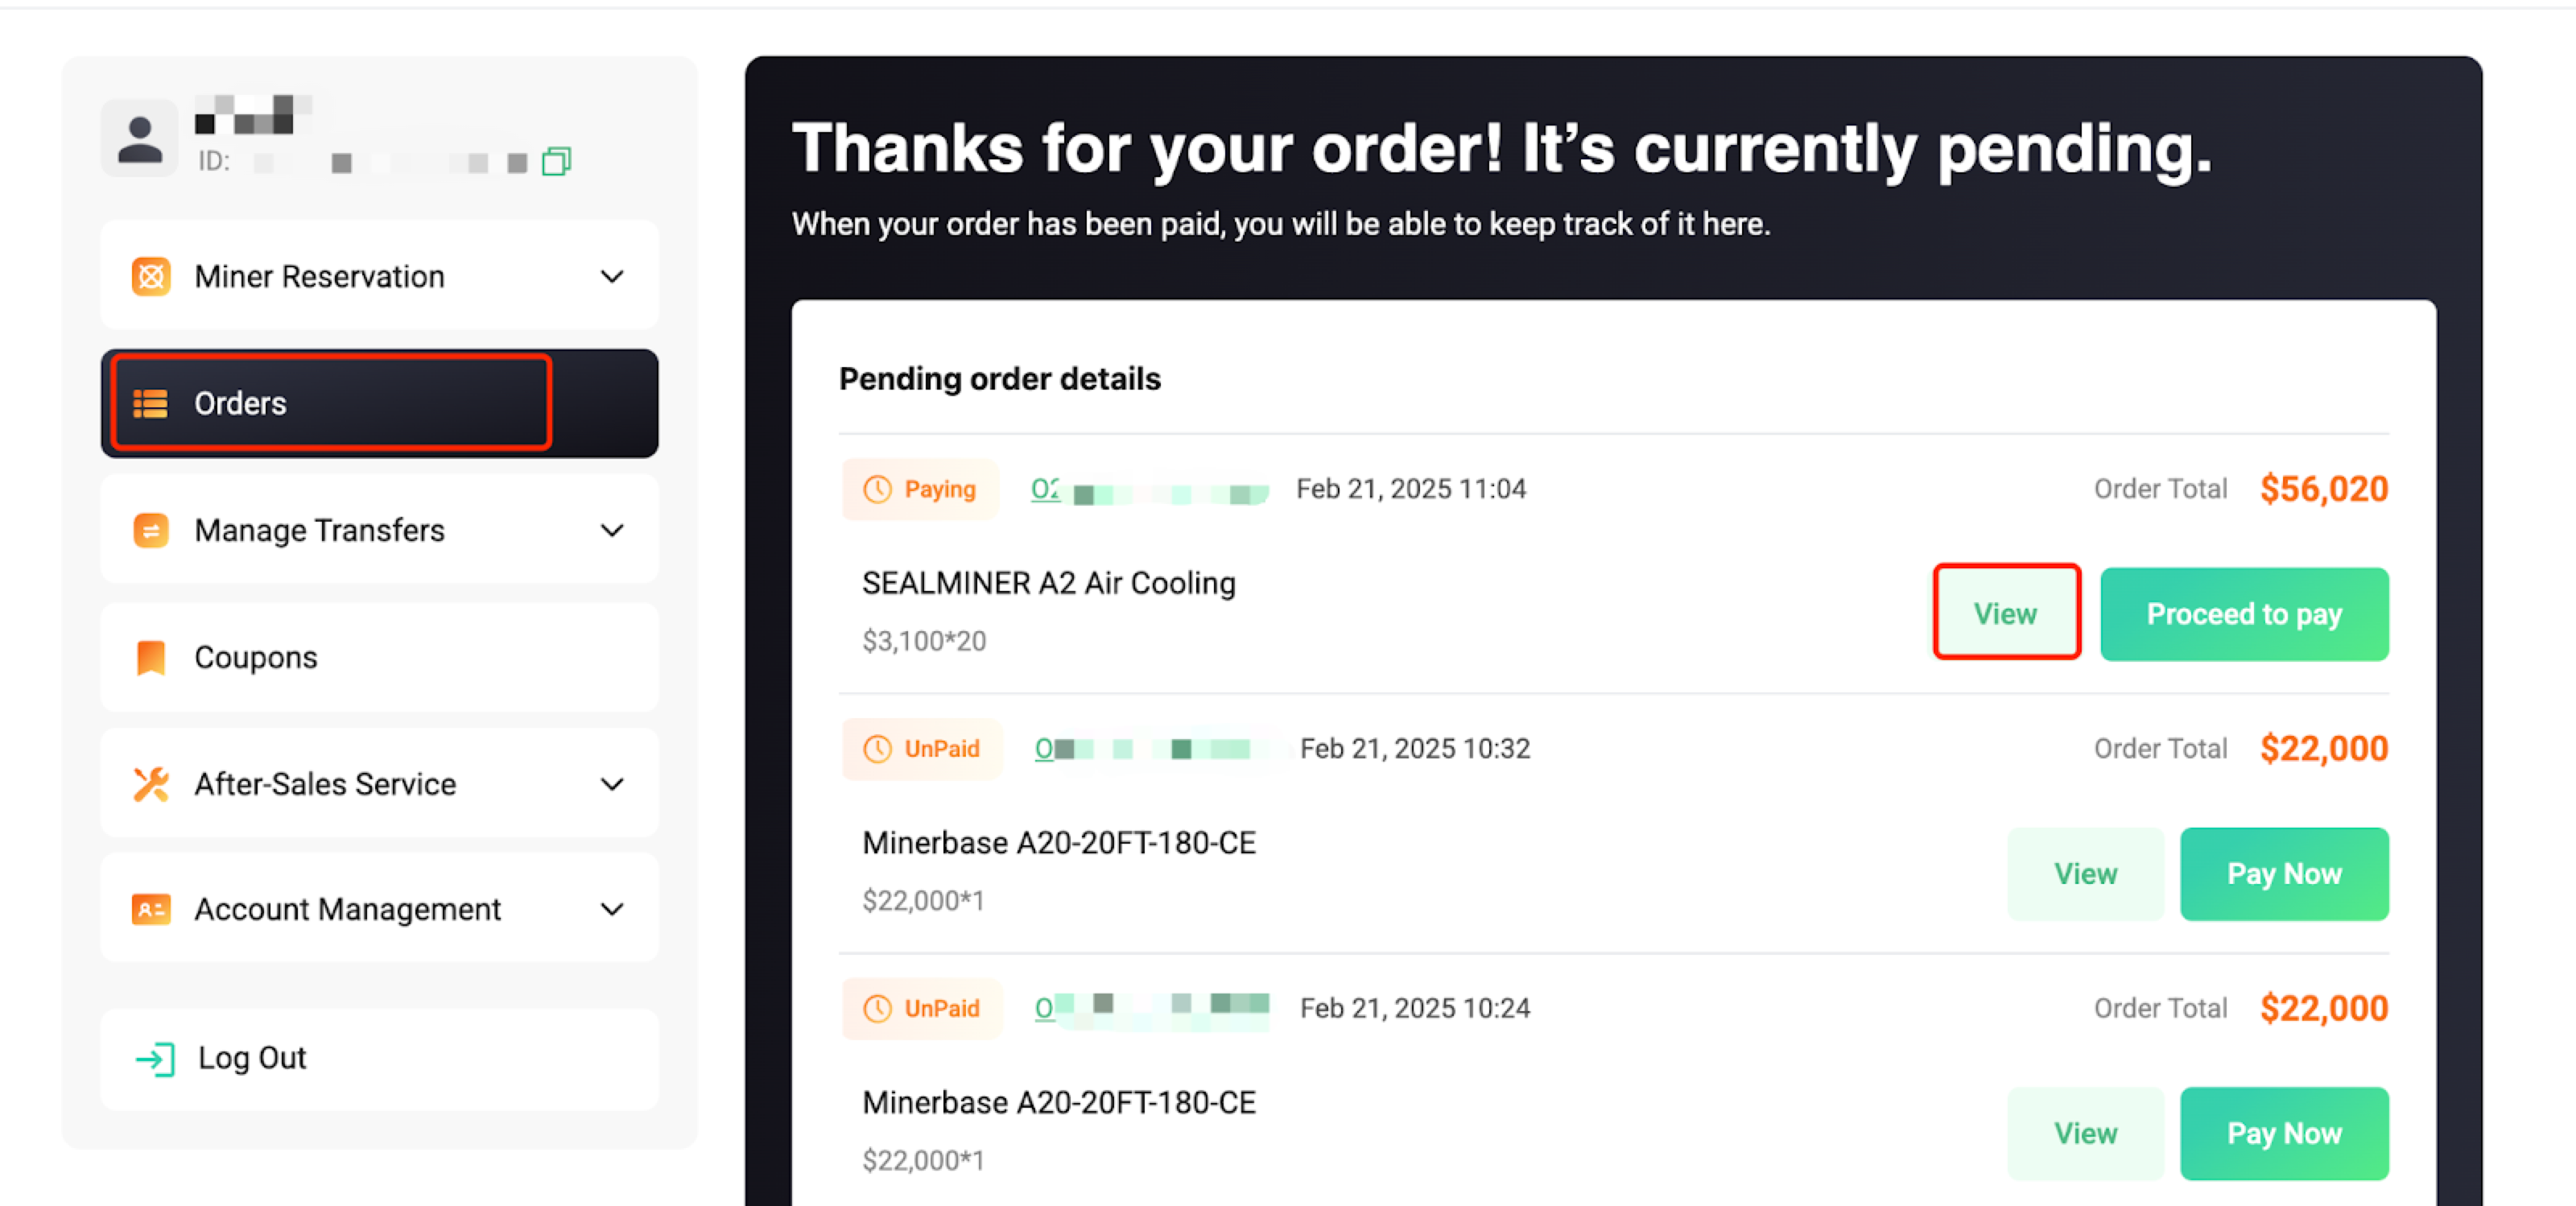View the Minerbase order from 10:24
The width and height of the screenshot is (2576, 1206).
point(2085,1133)
